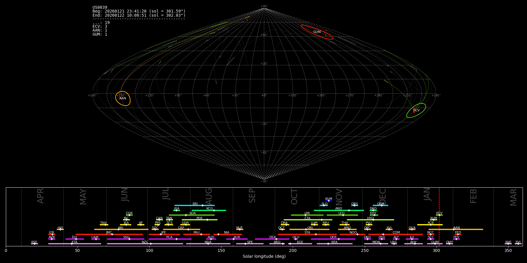This screenshot has height=263, width=527.
Task: Click the SDA green activity bar
Action: [192, 215]
